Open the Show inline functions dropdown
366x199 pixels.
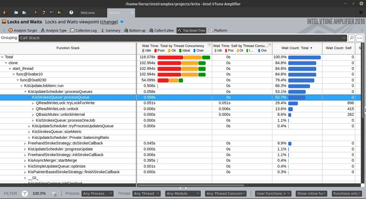[x=311, y=194]
